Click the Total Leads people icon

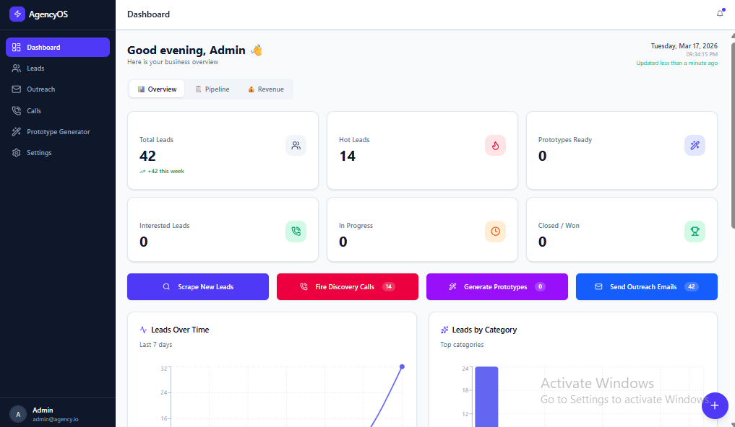(296, 146)
